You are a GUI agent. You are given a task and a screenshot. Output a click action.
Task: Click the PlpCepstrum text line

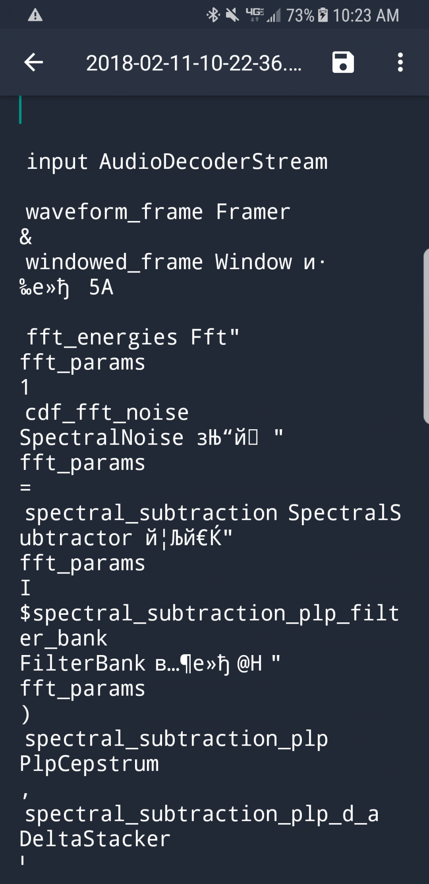[x=89, y=764]
